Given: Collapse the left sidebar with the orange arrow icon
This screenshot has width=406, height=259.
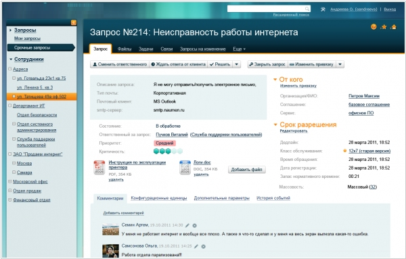Looking at the screenshot, I should click(x=74, y=22).
